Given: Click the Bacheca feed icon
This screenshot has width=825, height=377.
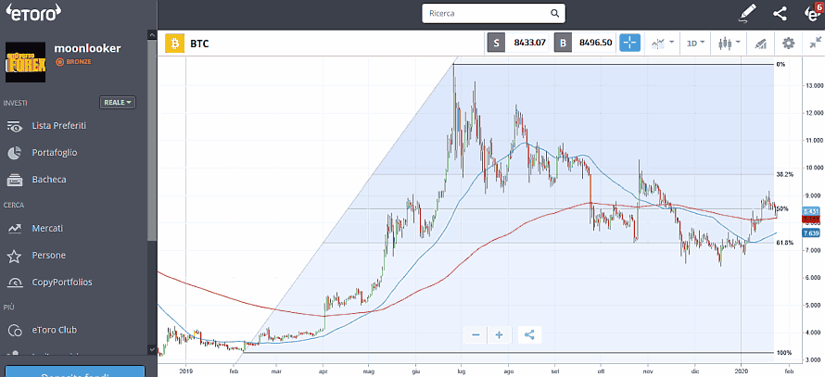Looking at the screenshot, I should click(x=14, y=180).
